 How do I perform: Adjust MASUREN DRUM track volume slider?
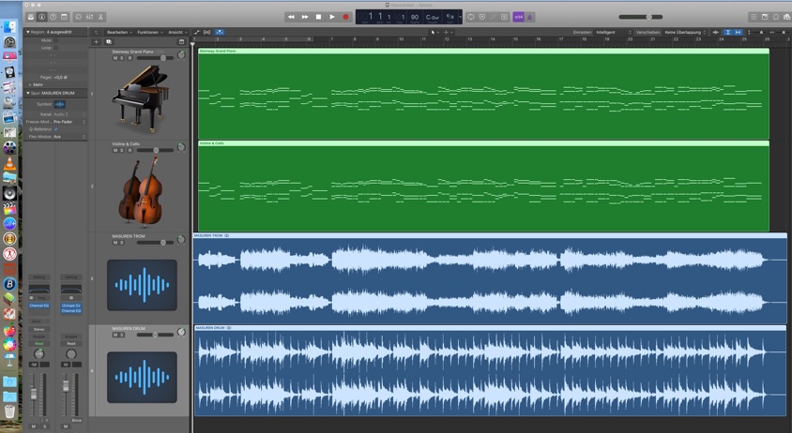155,335
